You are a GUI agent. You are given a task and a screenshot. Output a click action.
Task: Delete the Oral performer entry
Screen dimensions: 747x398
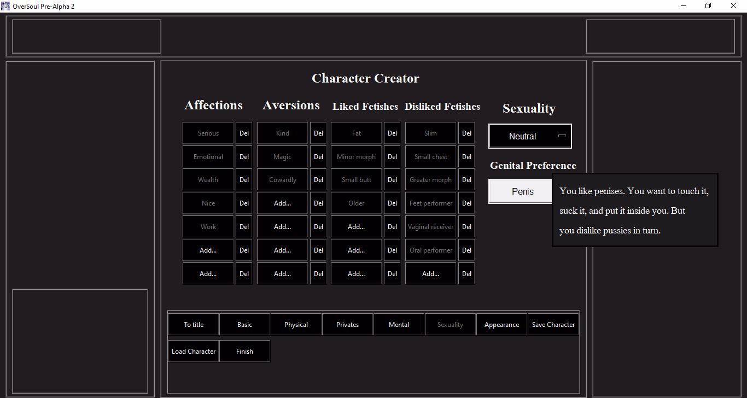click(467, 250)
